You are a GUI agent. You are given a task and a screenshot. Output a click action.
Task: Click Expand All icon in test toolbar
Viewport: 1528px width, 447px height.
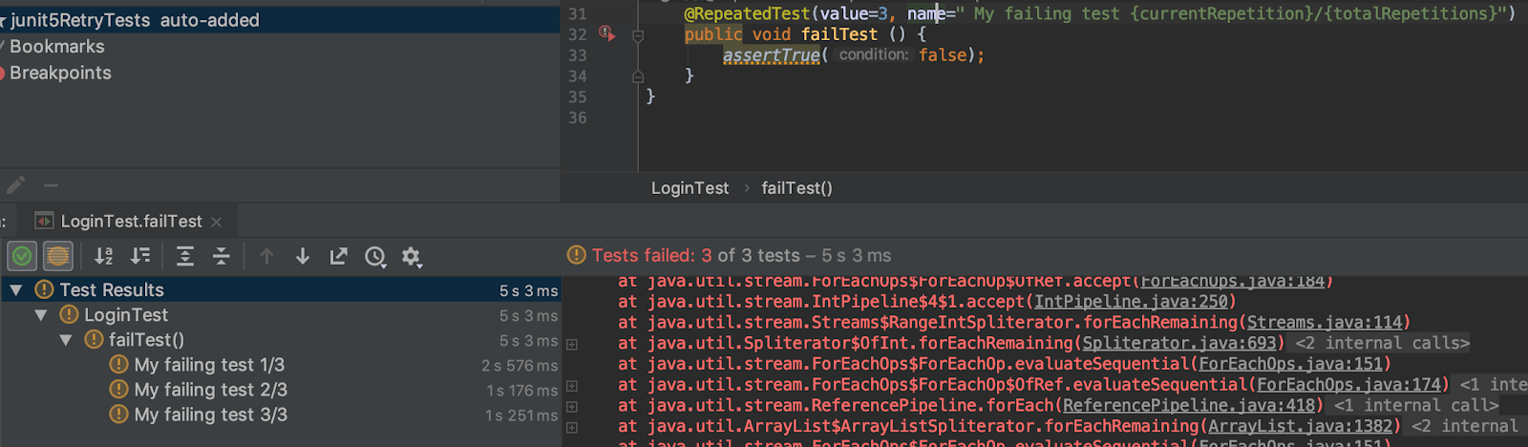tap(185, 256)
